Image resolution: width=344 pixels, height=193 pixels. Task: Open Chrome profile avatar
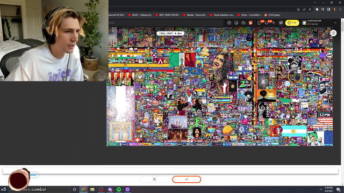point(334,10)
